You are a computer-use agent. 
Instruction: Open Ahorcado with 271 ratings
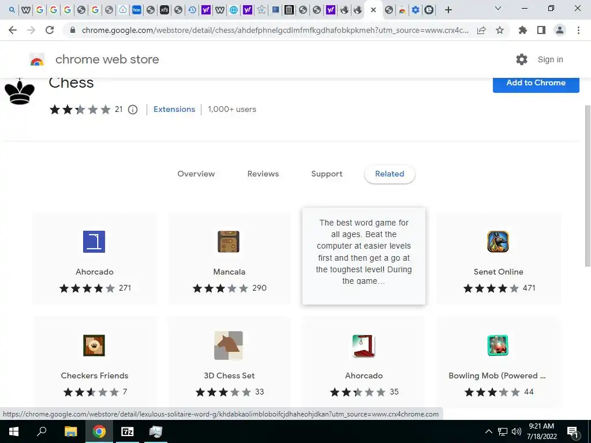[x=95, y=272]
